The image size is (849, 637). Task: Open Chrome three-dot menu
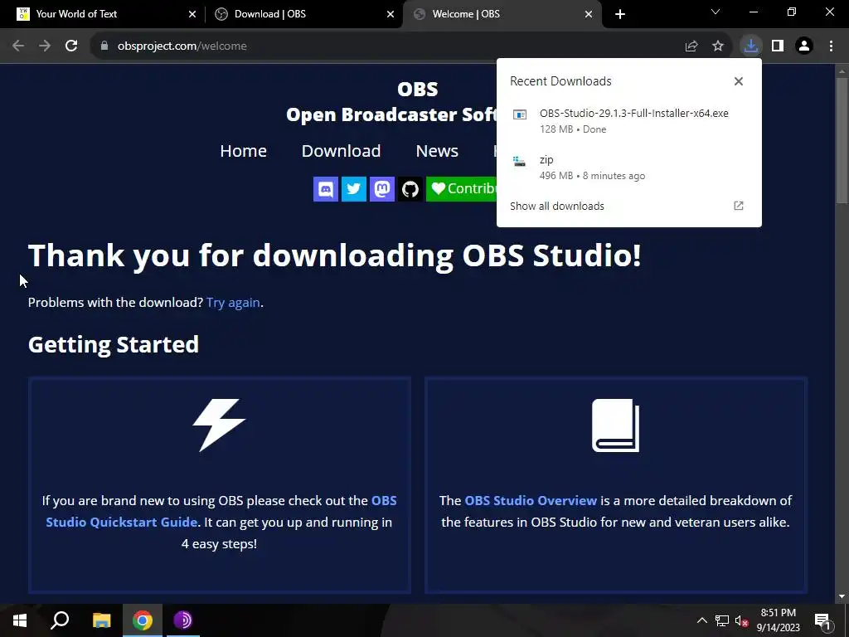[831, 46]
